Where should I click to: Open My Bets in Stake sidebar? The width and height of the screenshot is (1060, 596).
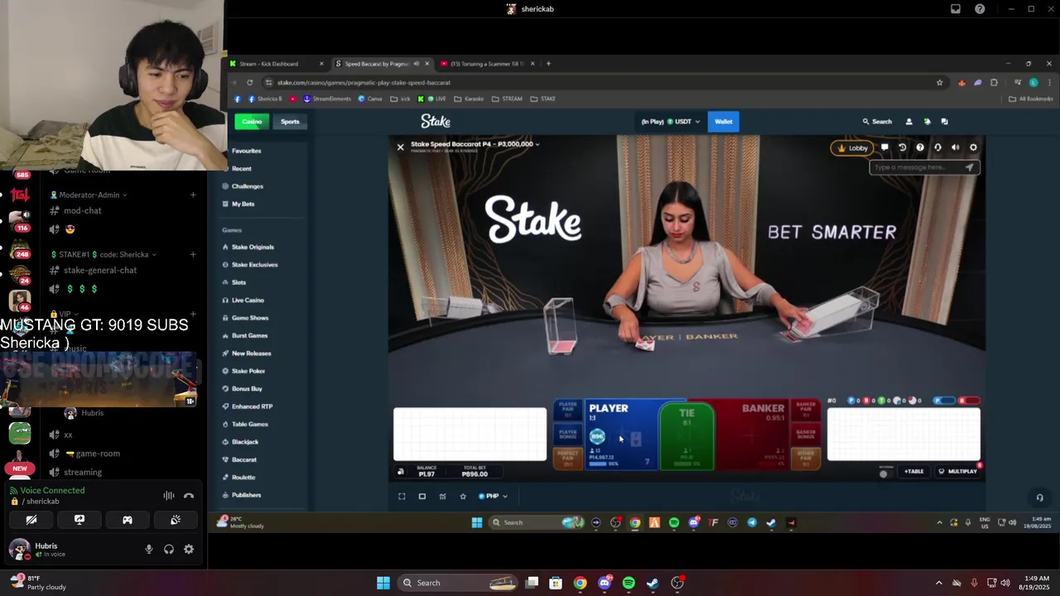(x=243, y=204)
